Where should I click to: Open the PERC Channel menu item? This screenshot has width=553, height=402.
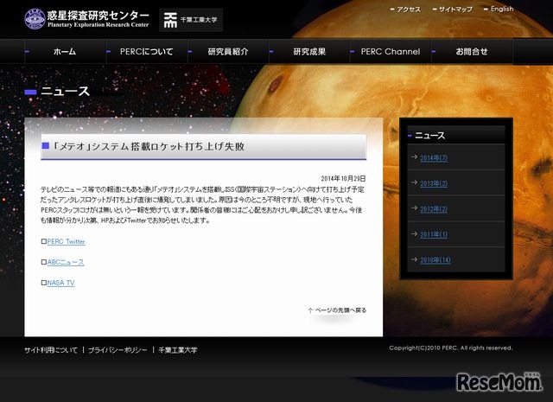[391, 52]
